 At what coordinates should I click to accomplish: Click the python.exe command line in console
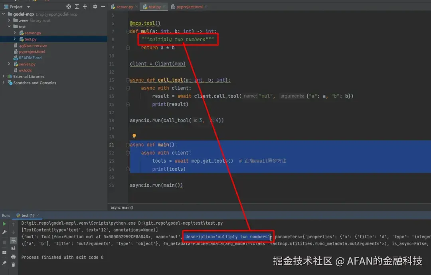pos(122,223)
